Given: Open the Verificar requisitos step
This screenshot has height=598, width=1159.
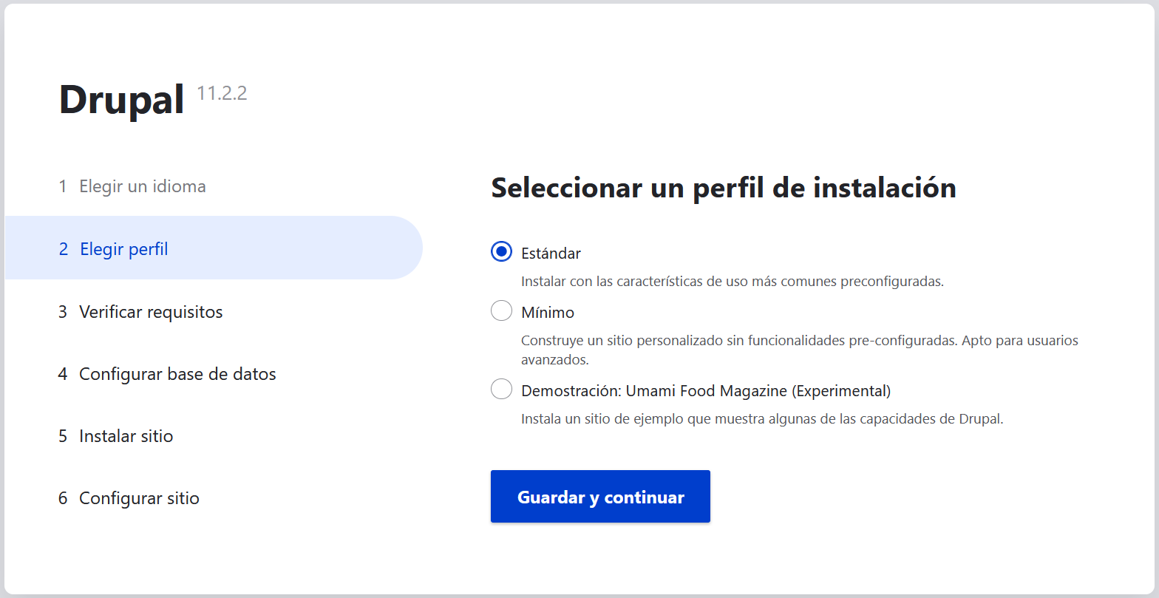Looking at the screenshot, I should [x=140, y=312].
